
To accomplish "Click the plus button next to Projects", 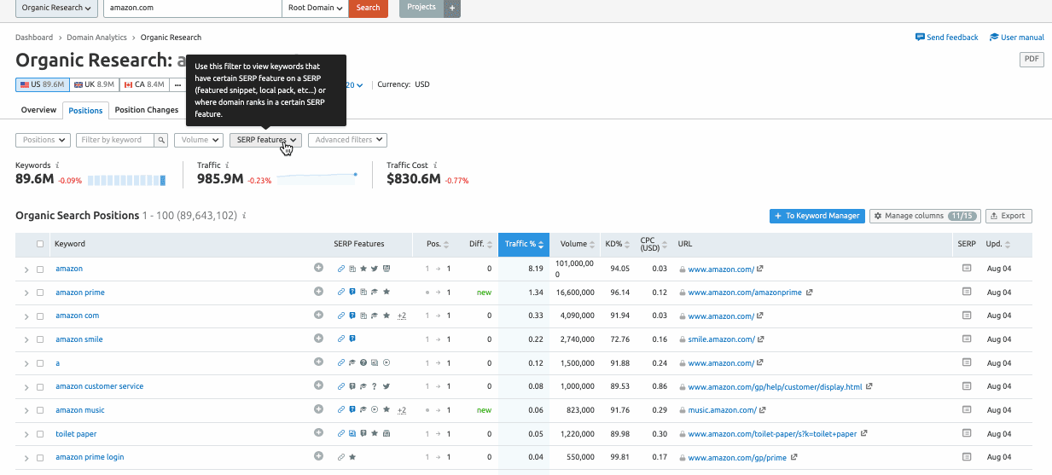I will click(x=453, y=9).
